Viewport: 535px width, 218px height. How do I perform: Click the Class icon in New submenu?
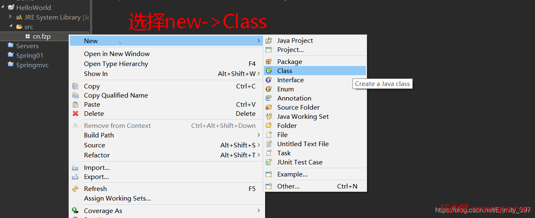point(269,71)
